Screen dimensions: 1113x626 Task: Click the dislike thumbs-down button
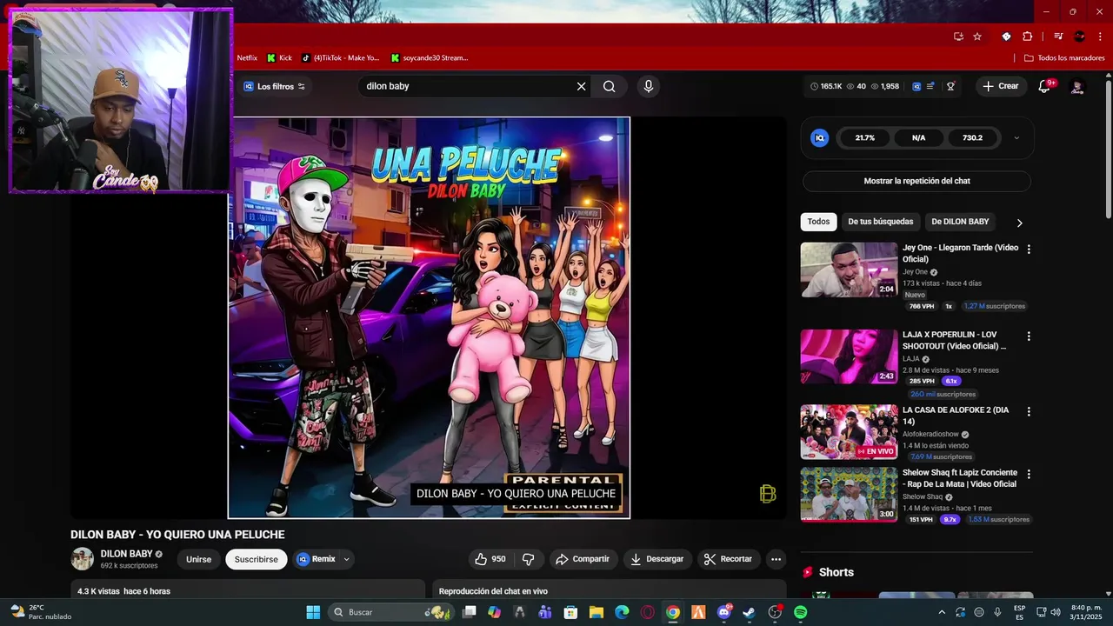point(528,559)
